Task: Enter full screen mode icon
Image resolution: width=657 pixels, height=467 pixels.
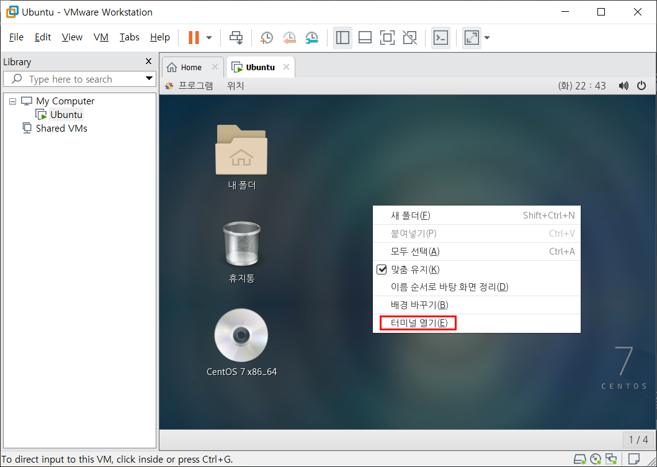Action: coord(387,37)
